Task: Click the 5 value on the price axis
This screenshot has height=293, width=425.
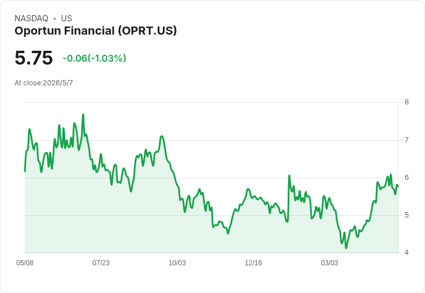Action: coord(407,215)
